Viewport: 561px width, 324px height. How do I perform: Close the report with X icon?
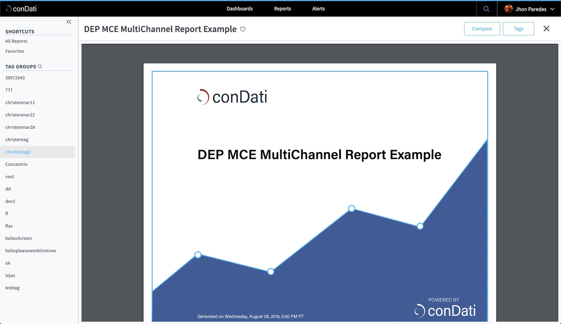(x=546, y=29)
